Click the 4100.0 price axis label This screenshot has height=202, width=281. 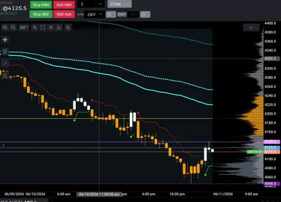[x=270, y=159]
